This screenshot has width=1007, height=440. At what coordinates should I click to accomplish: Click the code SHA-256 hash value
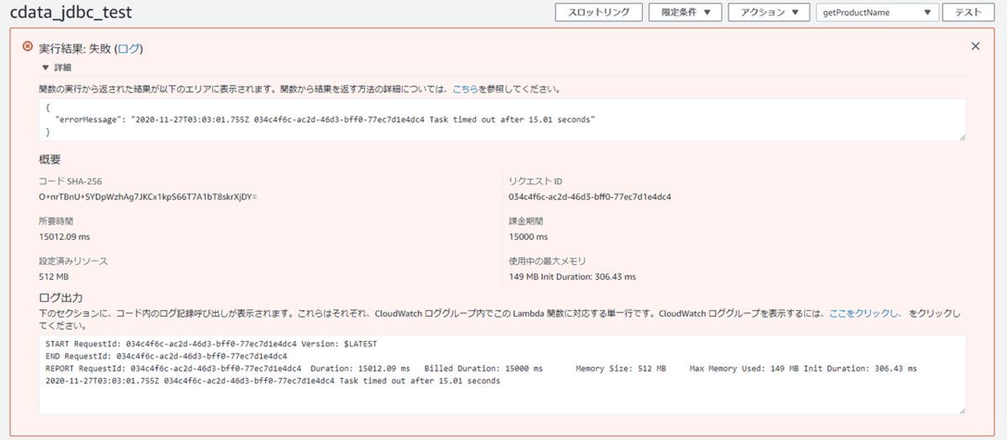[x=148, y=196]
